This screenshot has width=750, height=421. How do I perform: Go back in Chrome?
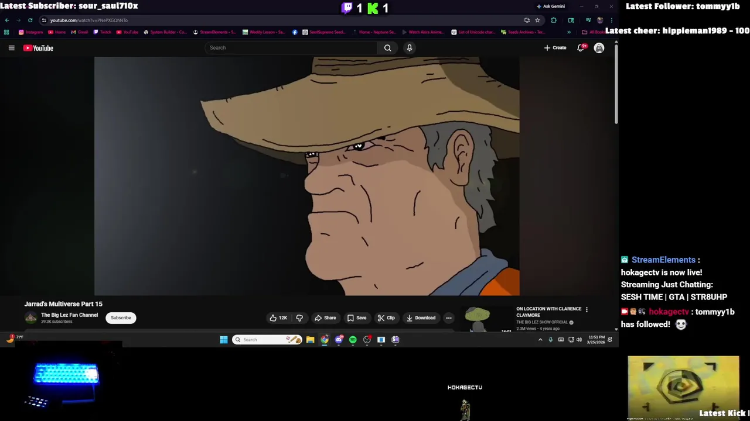coord(7,20)
